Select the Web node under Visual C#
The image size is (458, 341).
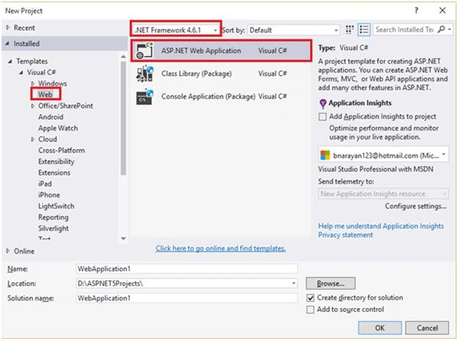click(45, 94)
